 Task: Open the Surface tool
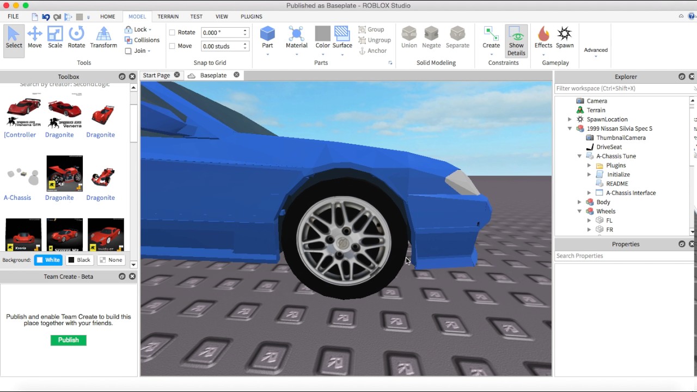click(342, 38)
